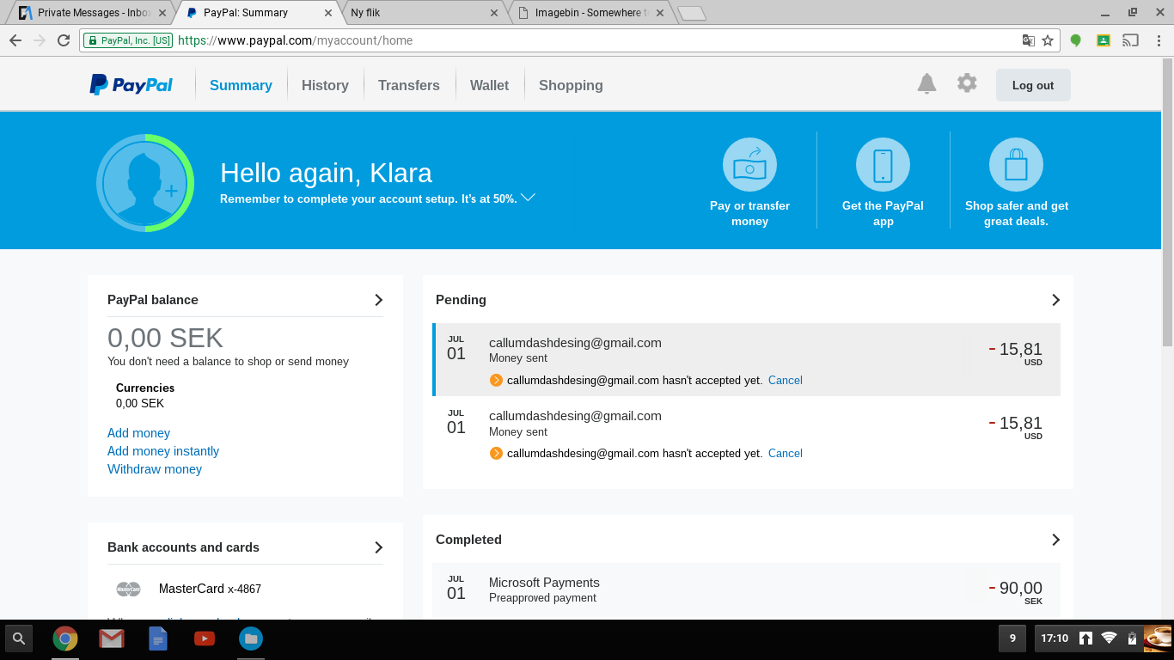Click the Log out button
Viewport: 1174px width, 660px height.
(1033, 85)
